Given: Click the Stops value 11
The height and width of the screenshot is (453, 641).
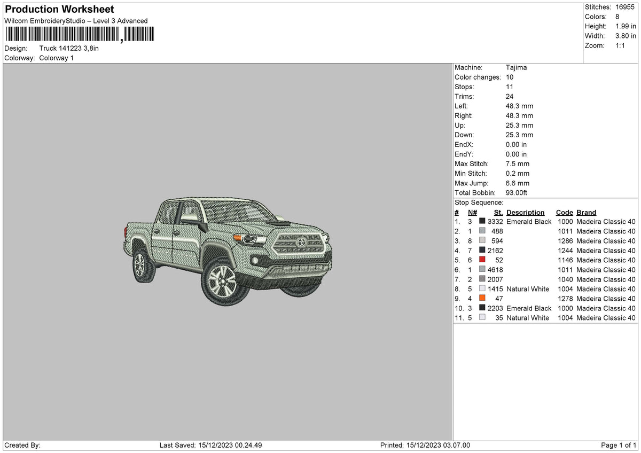Looking at the screenshot, I should pyautogui.click(x=510, y=87).
